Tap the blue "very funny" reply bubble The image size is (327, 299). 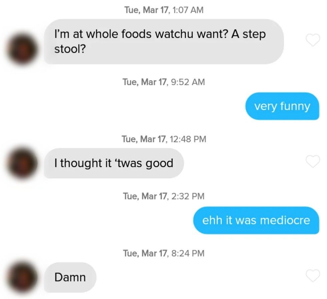(282, 106)
